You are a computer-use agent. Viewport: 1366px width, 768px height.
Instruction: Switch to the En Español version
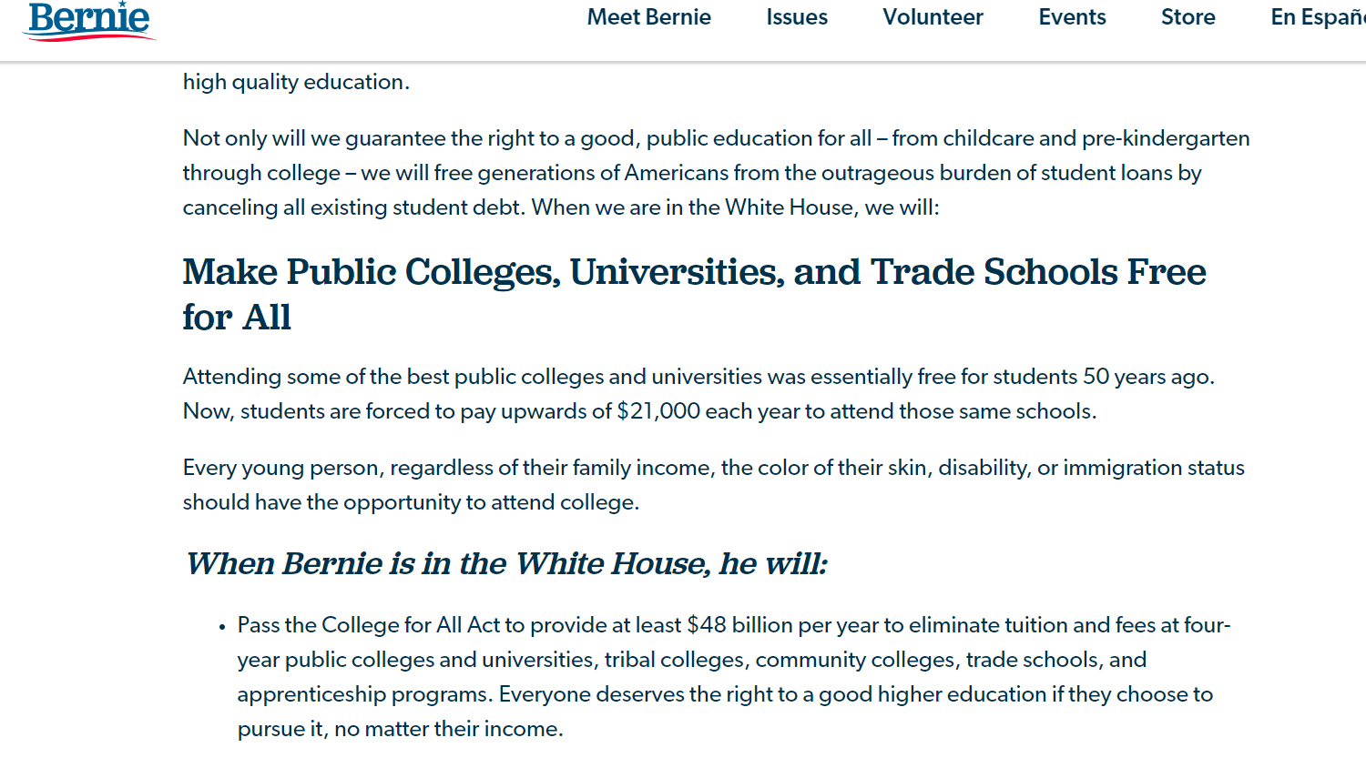pyautogui.click(x=1317, y=17)
